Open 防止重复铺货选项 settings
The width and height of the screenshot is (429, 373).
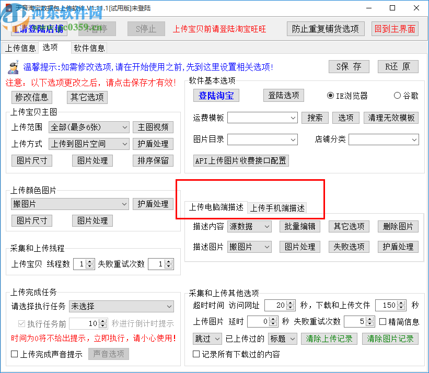pos(326,29)
